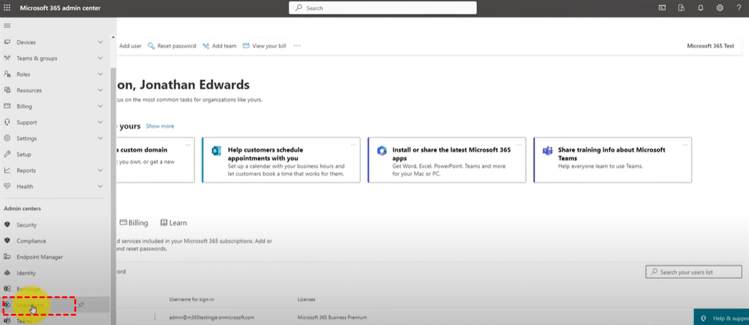The image size is (749, 325).
Task: Click the Microsoft 365 Test organization label
Action: click(710, 46)
